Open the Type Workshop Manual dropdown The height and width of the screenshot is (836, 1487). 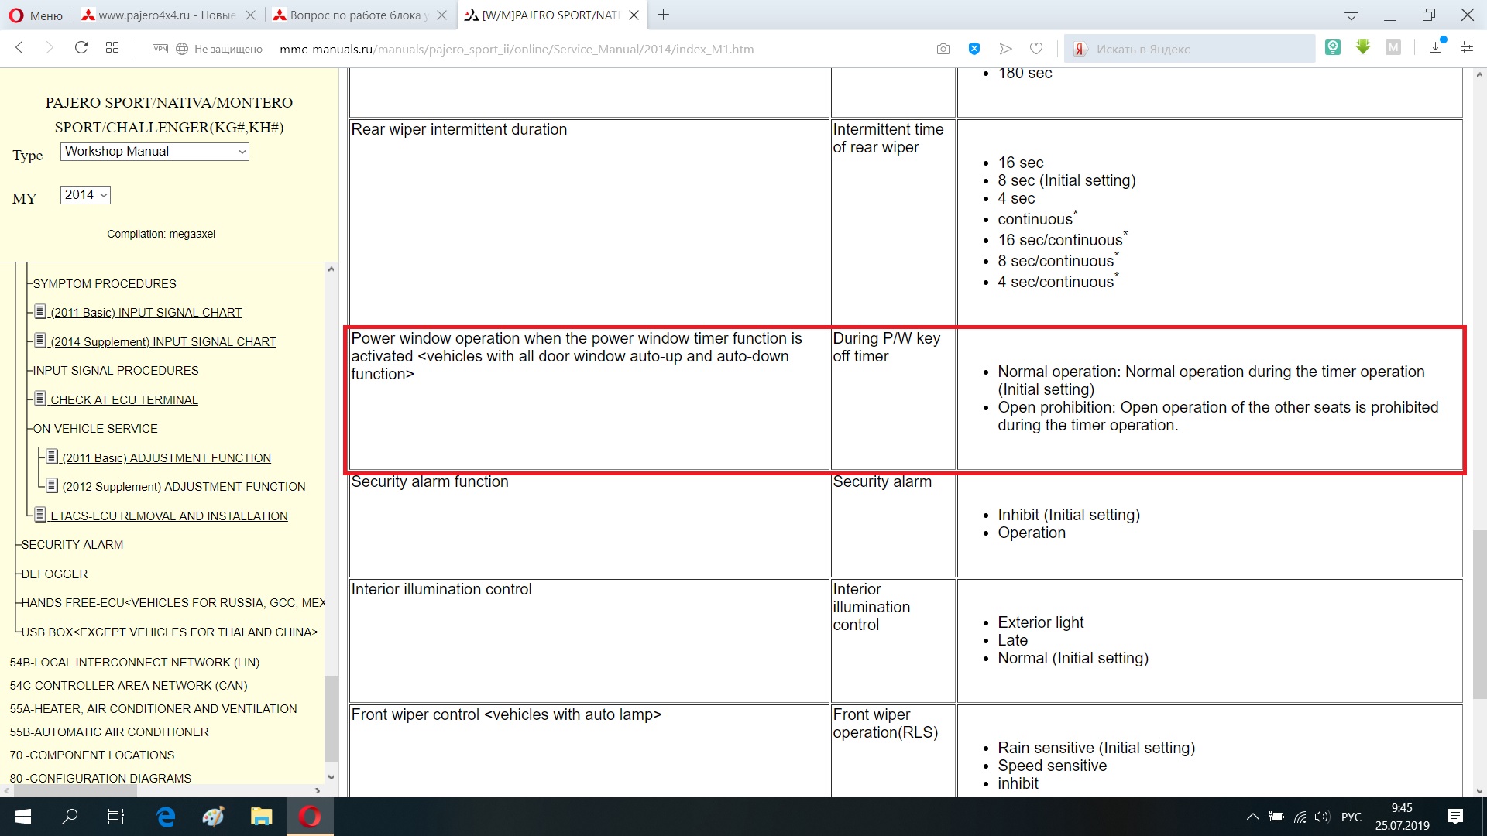(x=155, y=152)
